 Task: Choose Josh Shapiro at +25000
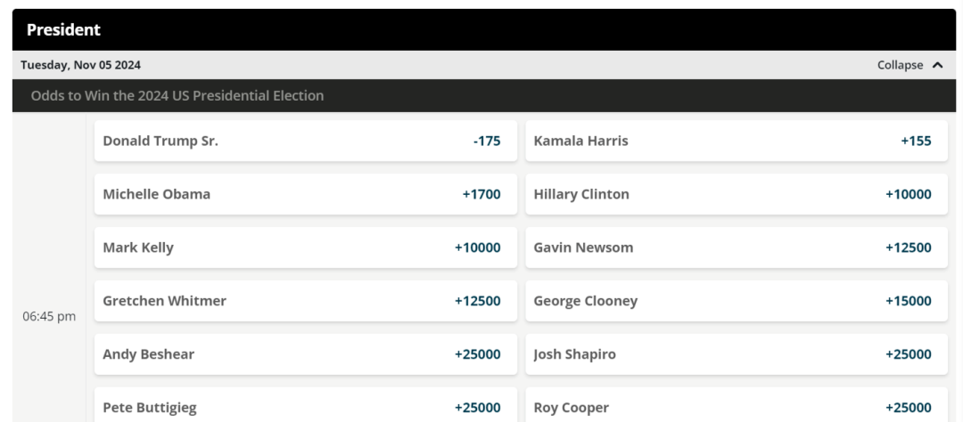(x=737, y=354)
